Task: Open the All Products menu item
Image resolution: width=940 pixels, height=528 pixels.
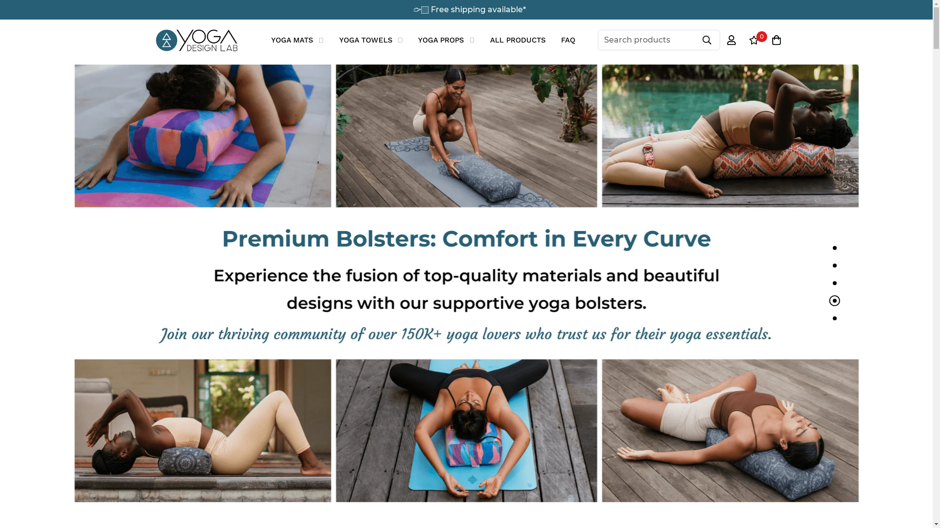Action: 517,40
